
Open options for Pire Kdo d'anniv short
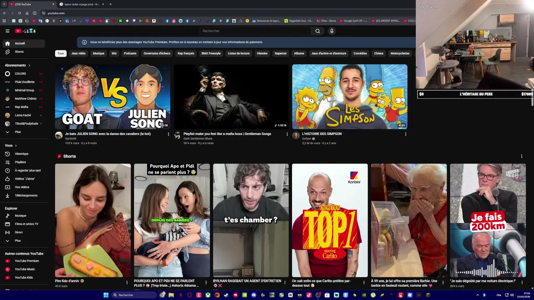click(x=127, y=282)
